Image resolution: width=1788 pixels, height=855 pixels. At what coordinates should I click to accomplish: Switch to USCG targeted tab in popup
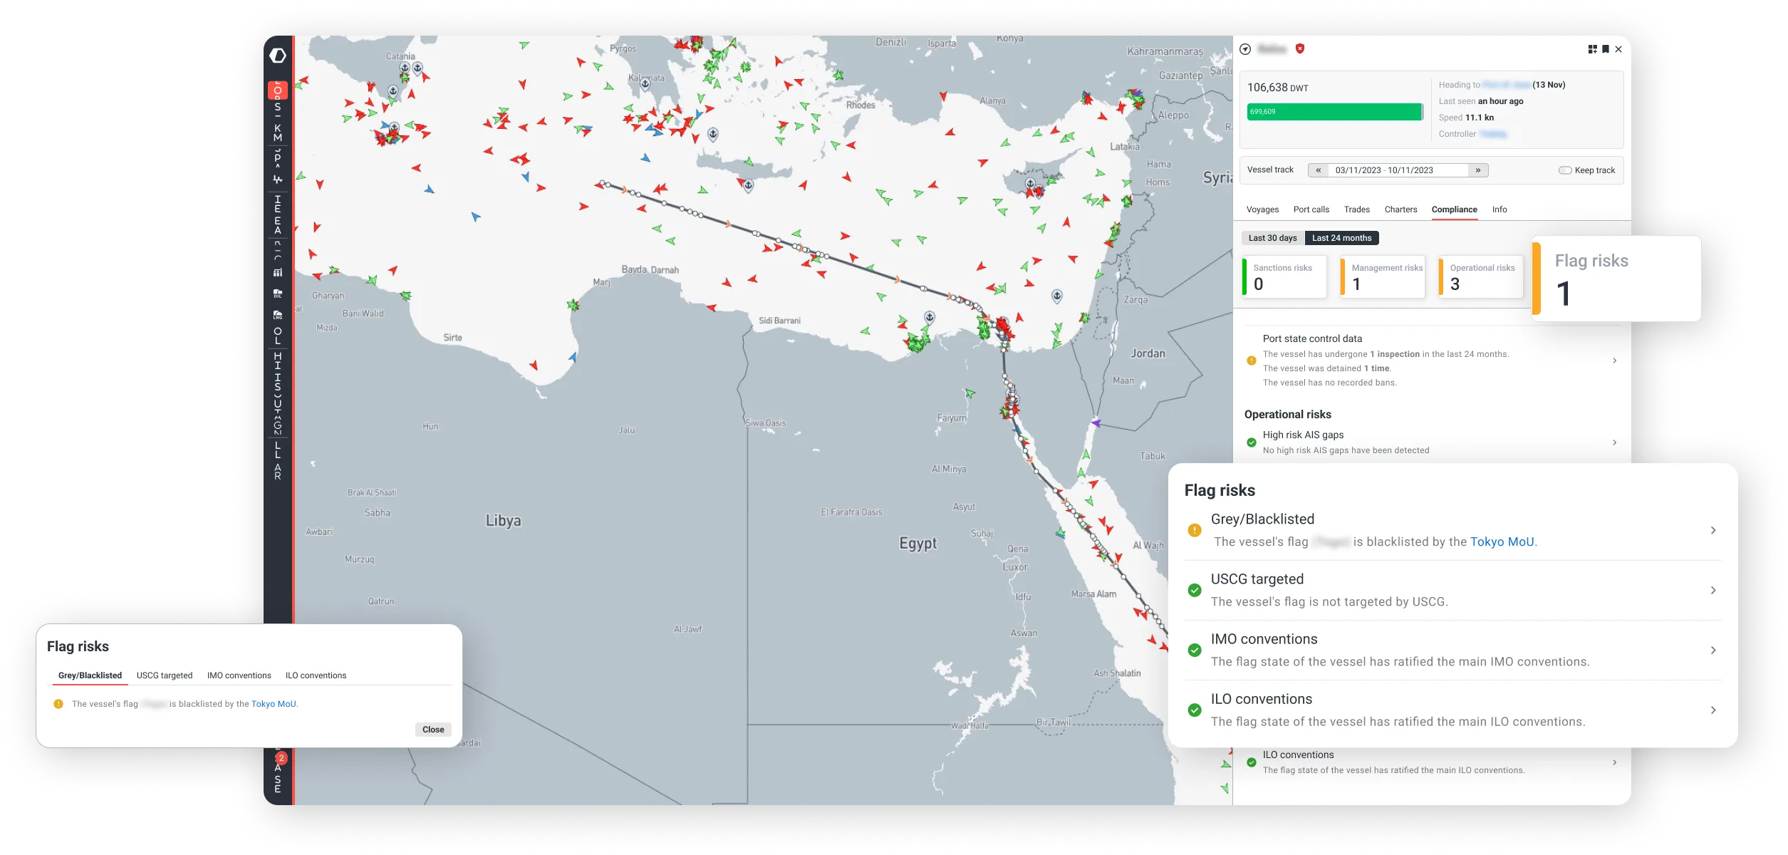tap(165, 675)
